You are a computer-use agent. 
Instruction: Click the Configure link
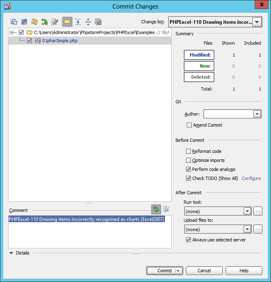click(251, 178)
